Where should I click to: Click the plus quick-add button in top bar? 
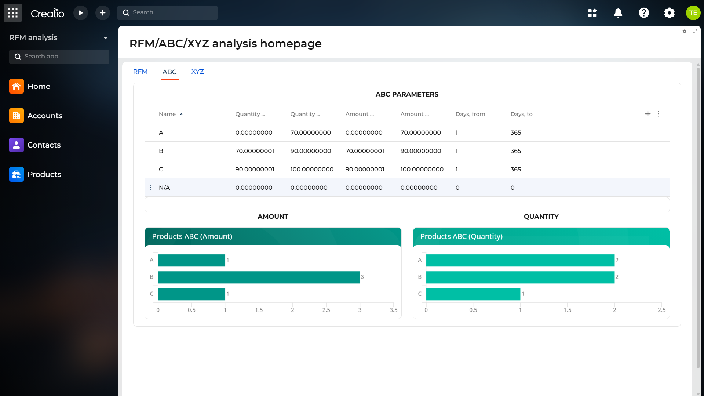[103, 13]
